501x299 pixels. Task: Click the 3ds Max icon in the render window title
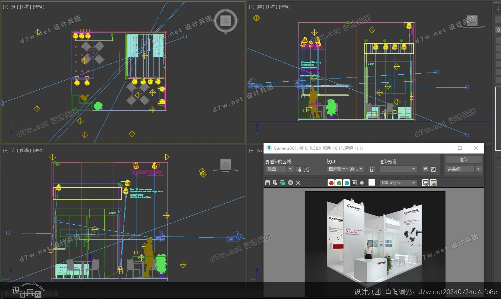pyautogui.click(x=269, y=148)
